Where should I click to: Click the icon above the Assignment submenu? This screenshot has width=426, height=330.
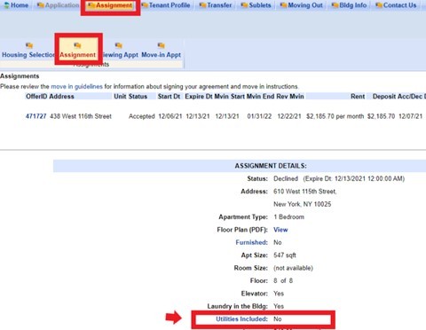[77, 45]
